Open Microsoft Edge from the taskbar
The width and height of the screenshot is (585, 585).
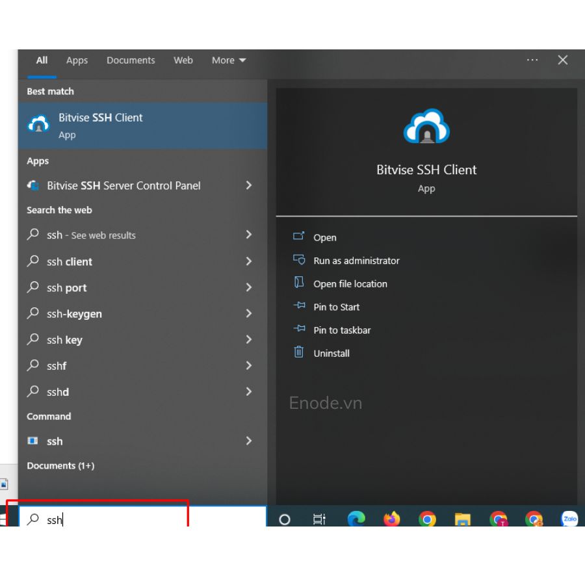[x=356, y=519]
